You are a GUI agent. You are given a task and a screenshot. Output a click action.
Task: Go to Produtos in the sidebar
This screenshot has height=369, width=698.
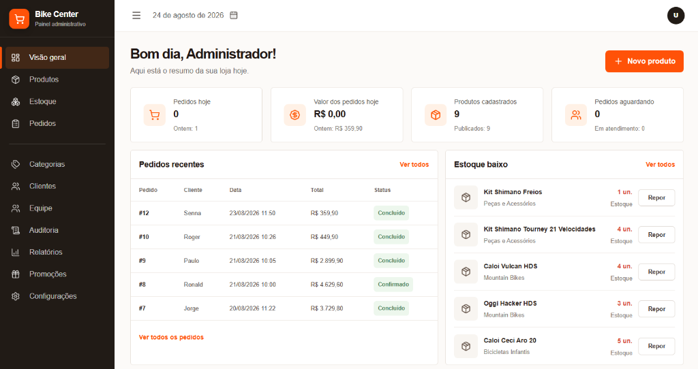(x=57, y=80)
